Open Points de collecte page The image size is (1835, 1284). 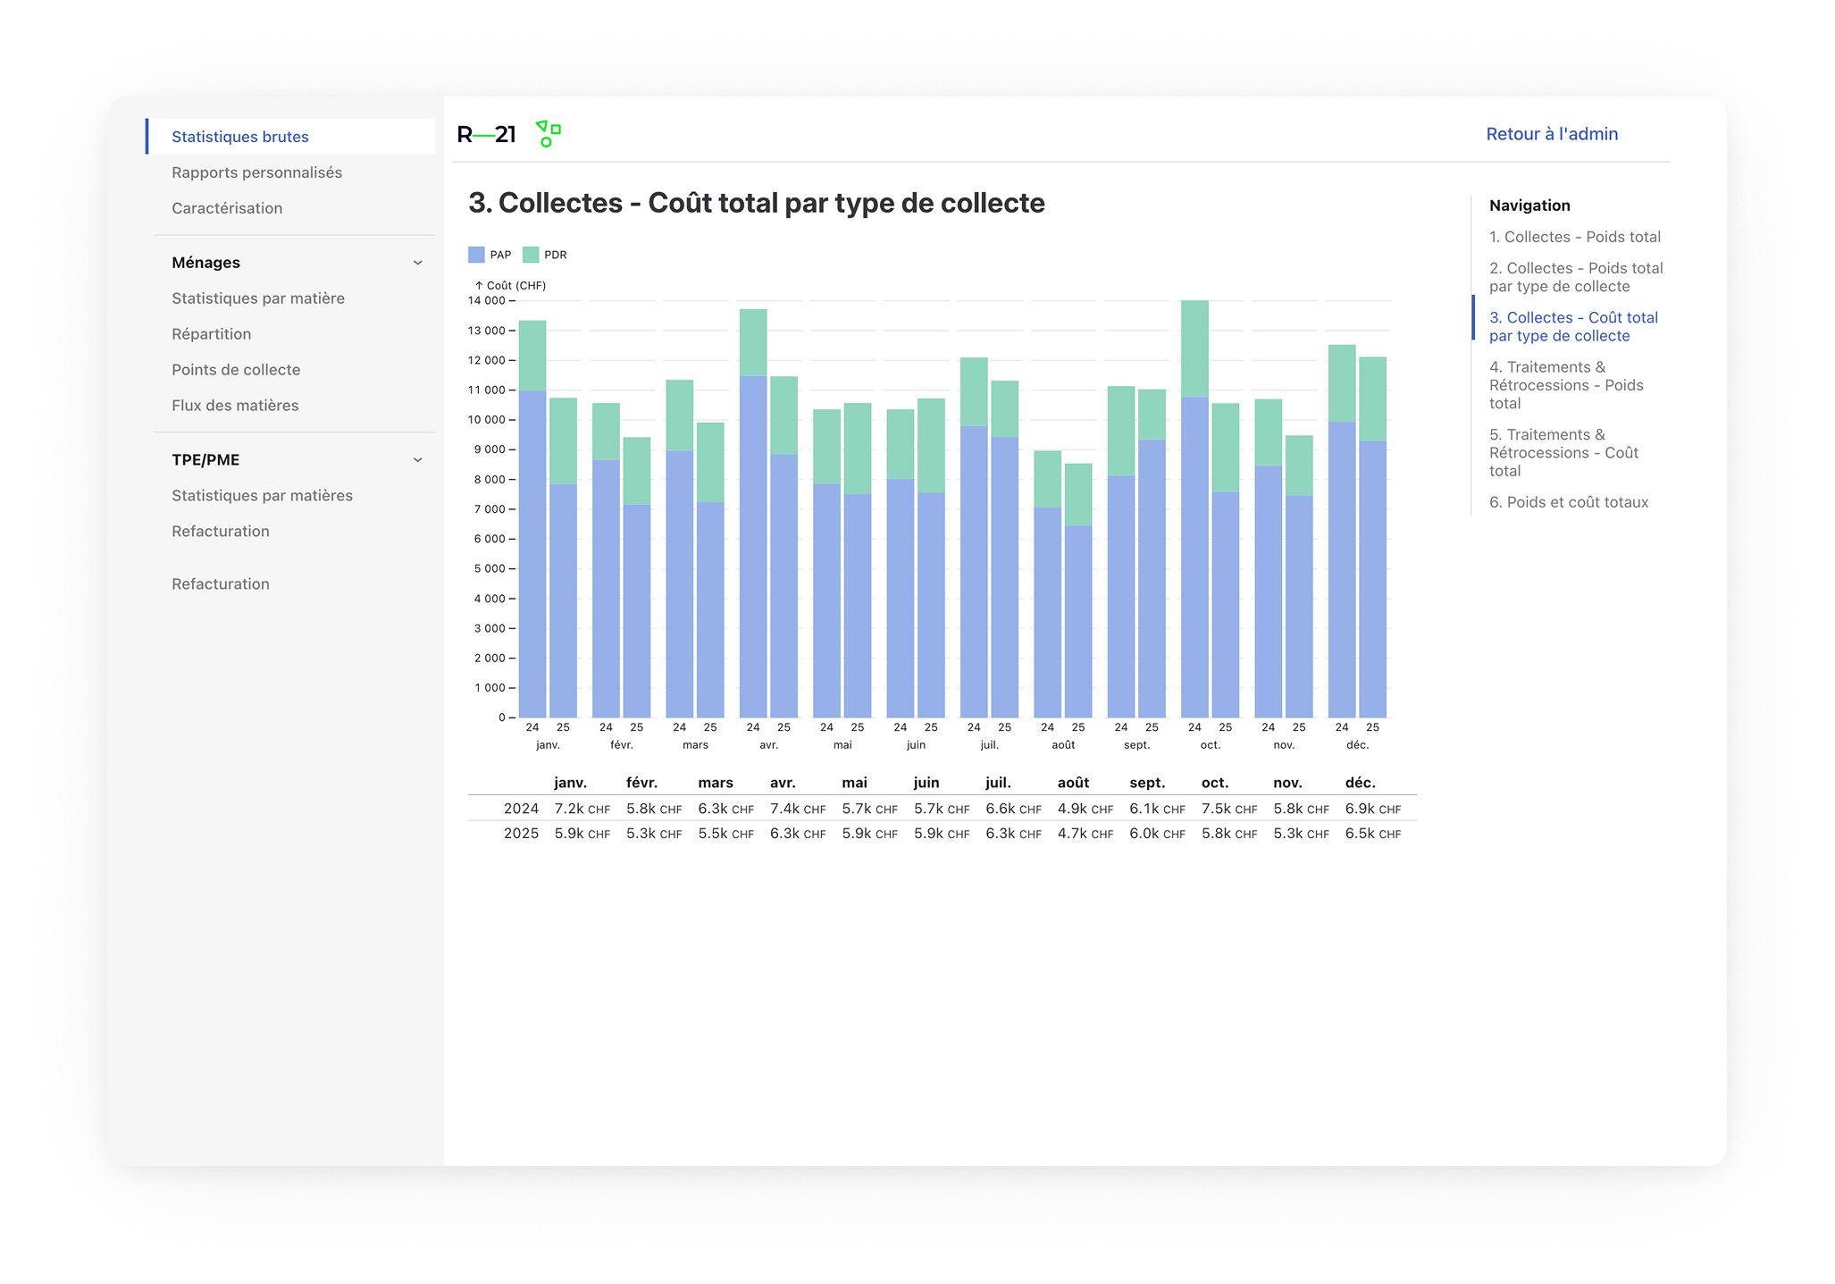[x=236, y=370]
